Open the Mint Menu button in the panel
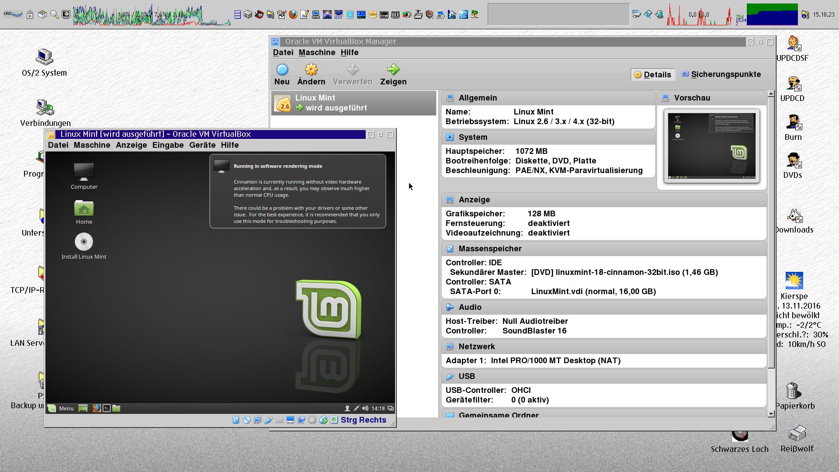 [x=61, y=408]
